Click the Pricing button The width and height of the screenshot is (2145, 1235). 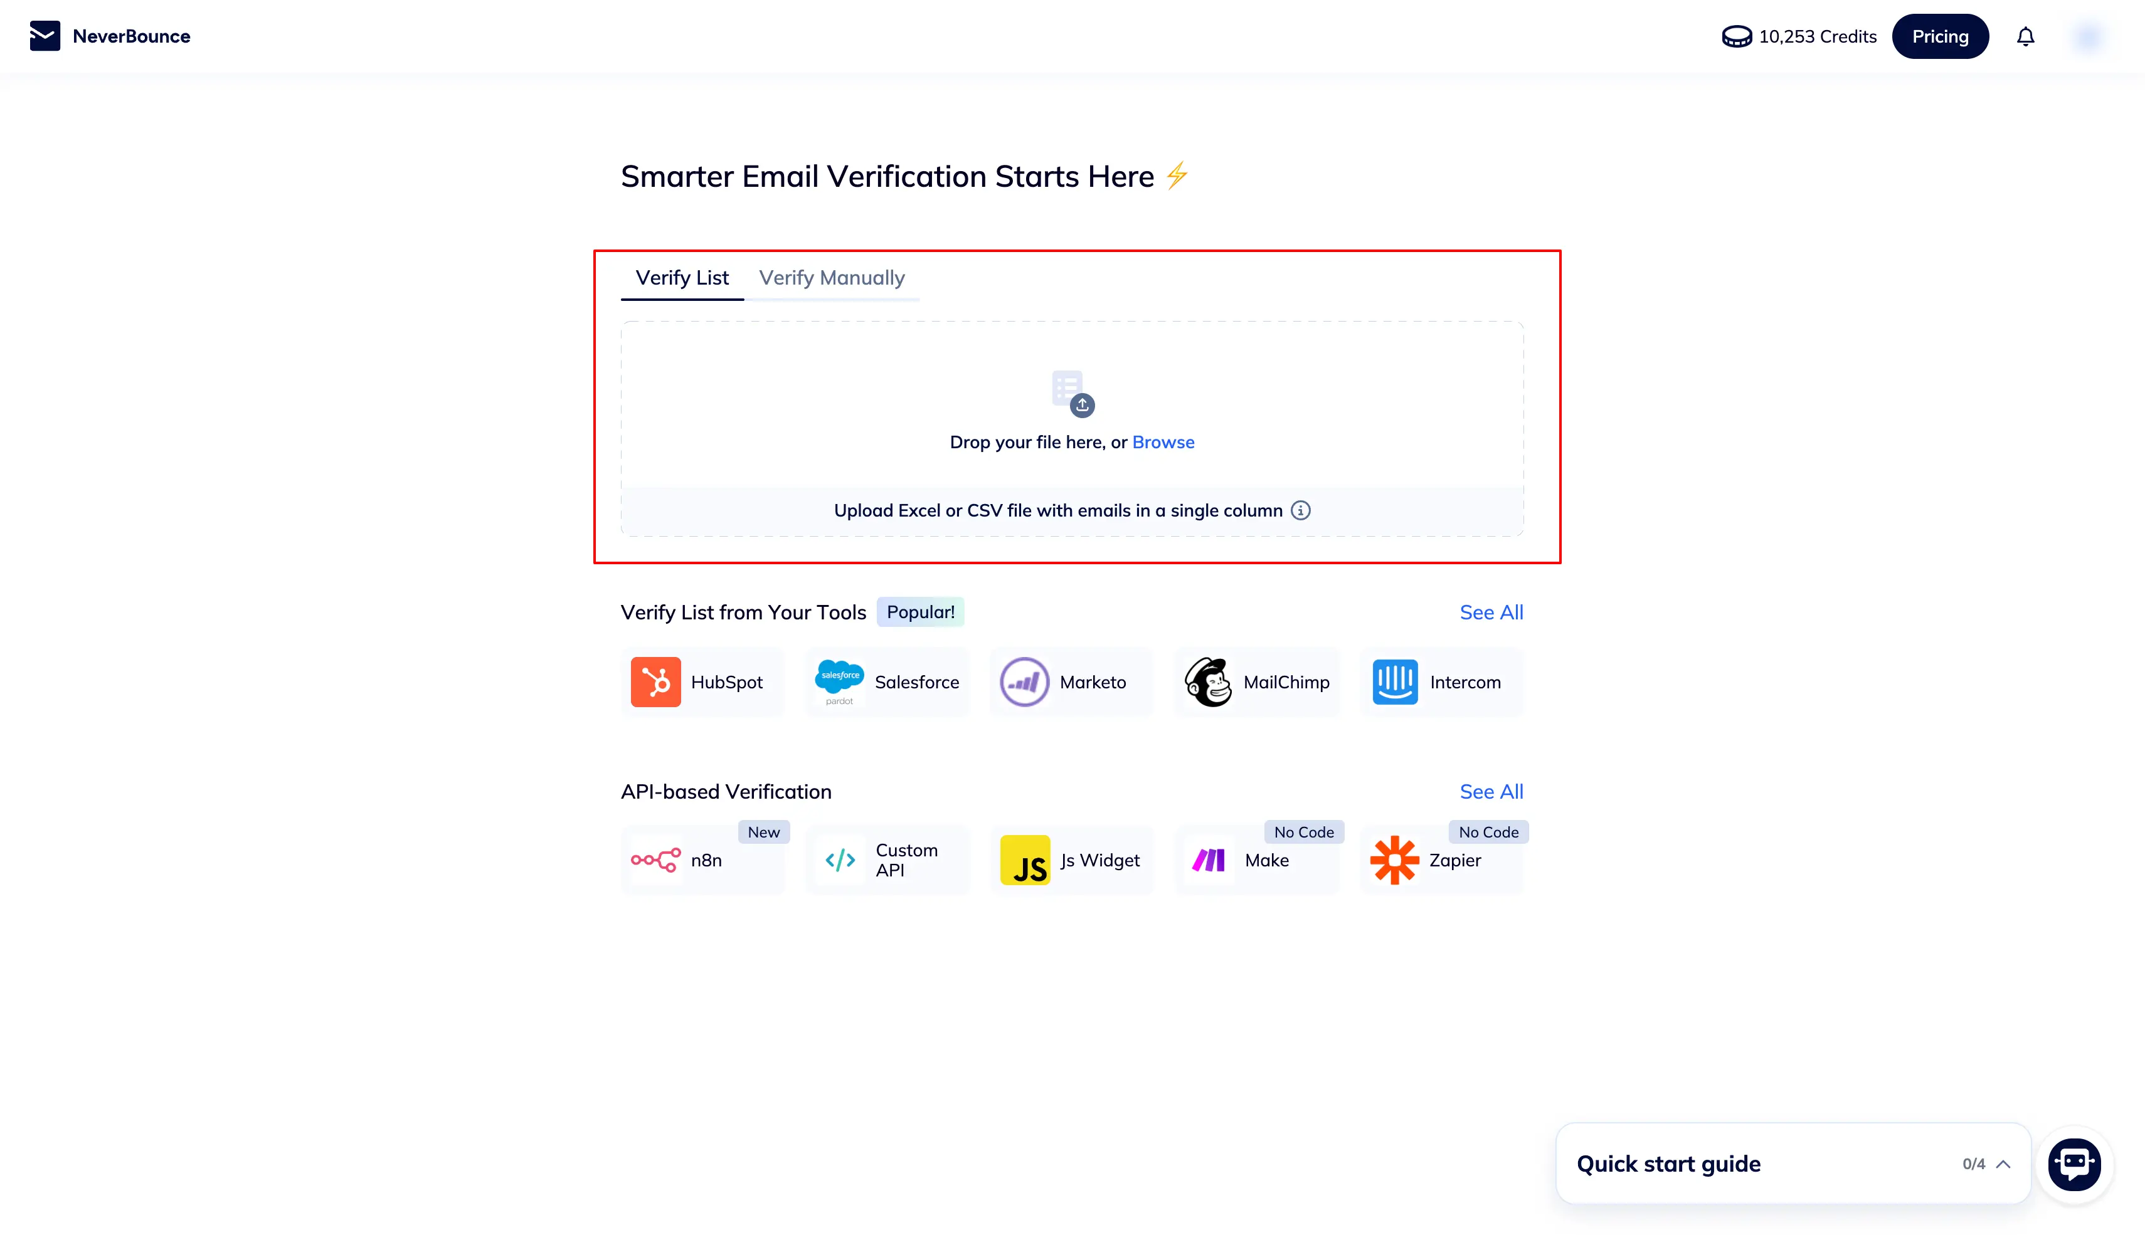point(1940,36)
